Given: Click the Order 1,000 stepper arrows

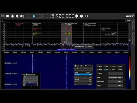Looking at the screenshot, I should click(x=122, y=86).
